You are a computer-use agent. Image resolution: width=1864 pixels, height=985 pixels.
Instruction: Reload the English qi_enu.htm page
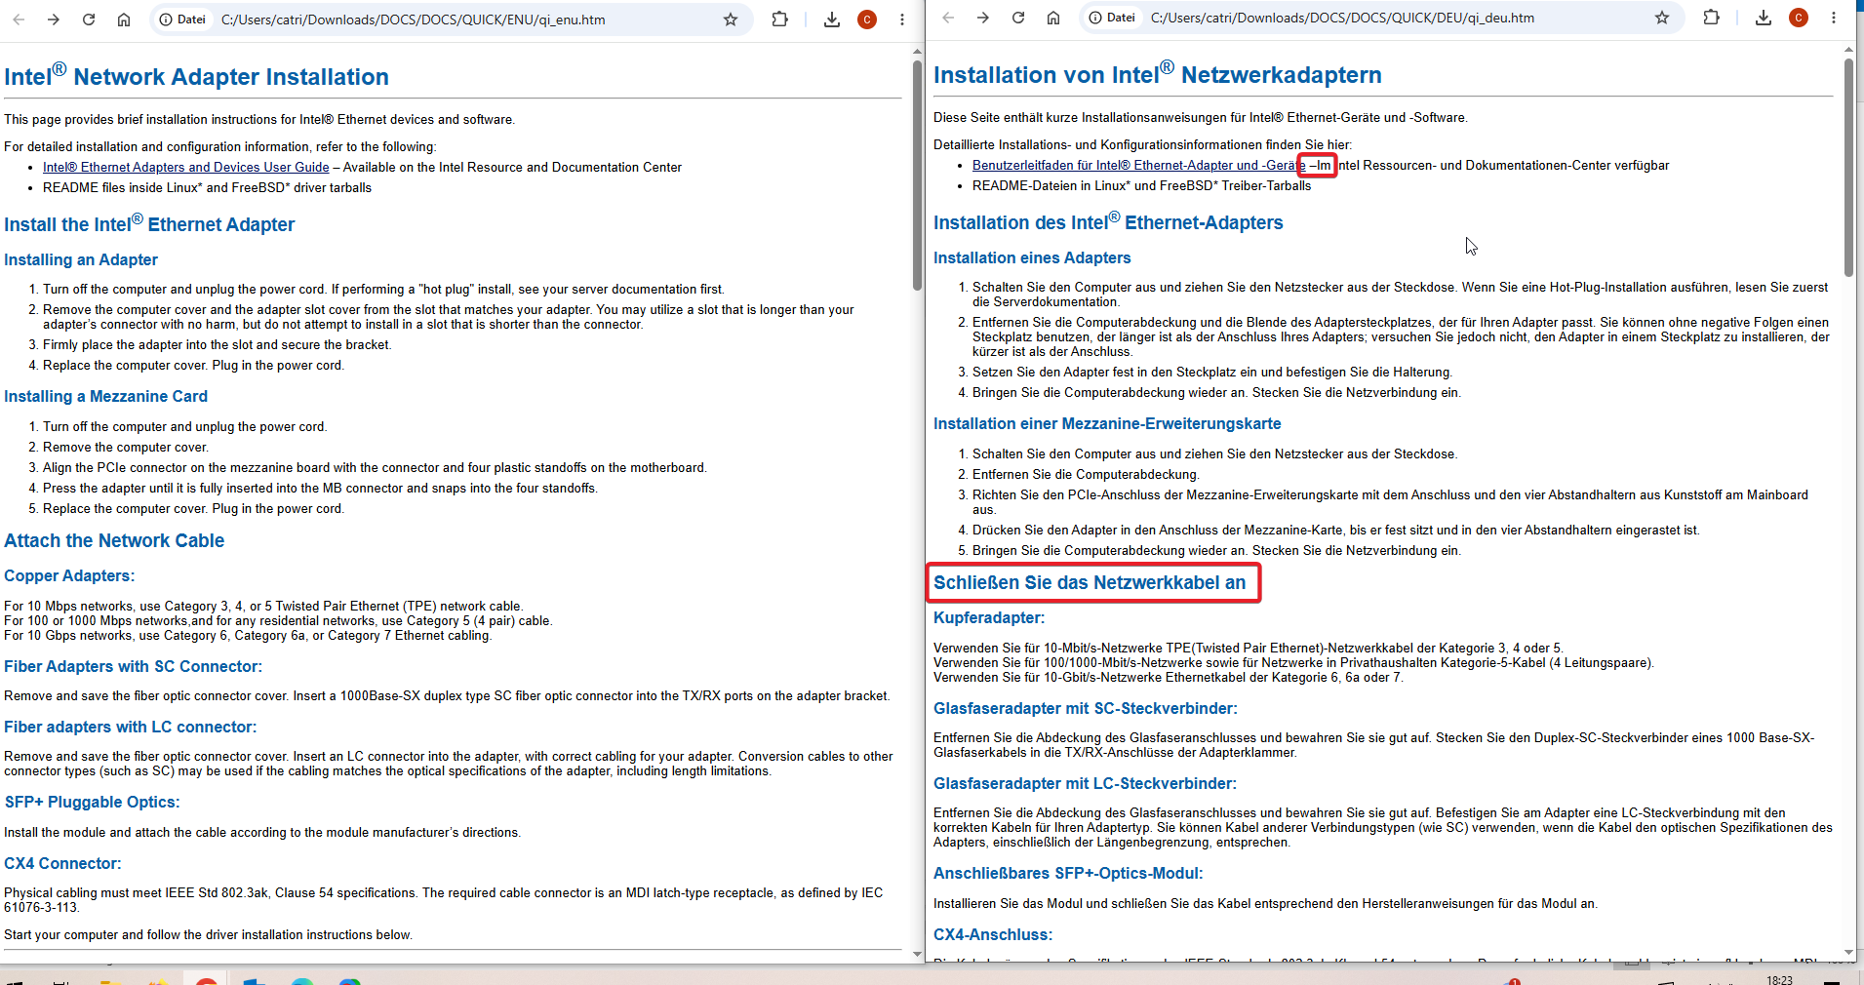pos(89,20)
